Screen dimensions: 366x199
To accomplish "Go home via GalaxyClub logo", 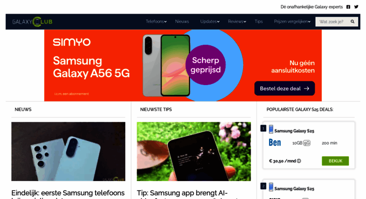I will 32,22.
